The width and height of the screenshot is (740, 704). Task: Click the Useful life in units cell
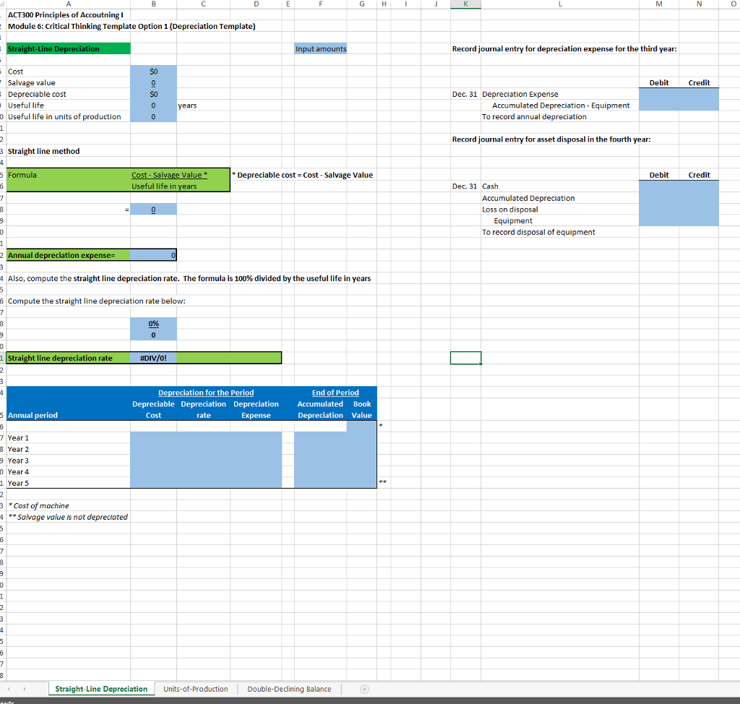tap(153, 116)
